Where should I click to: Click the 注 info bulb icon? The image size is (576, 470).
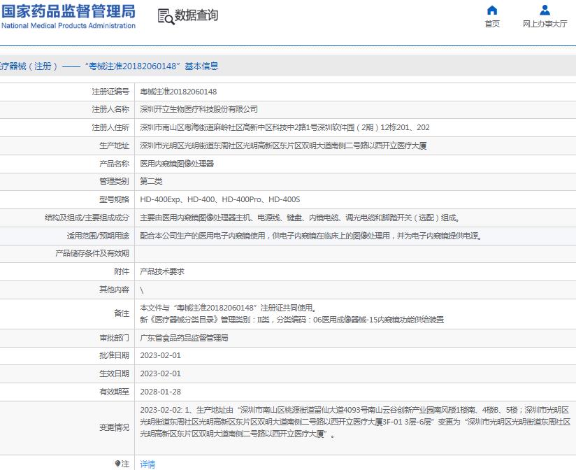117,464
